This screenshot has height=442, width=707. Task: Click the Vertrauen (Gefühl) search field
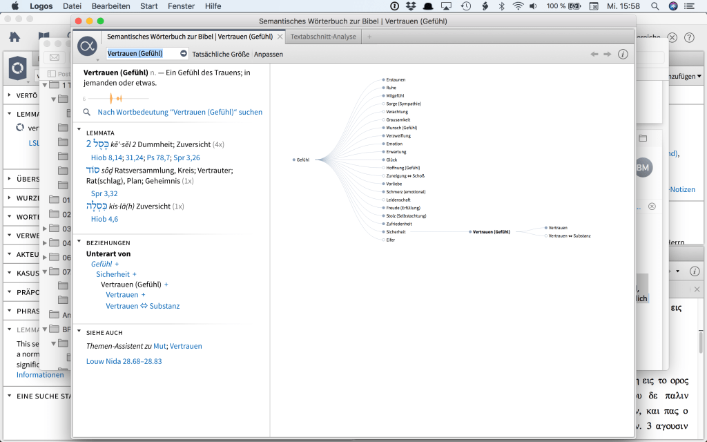pos(141,53)
